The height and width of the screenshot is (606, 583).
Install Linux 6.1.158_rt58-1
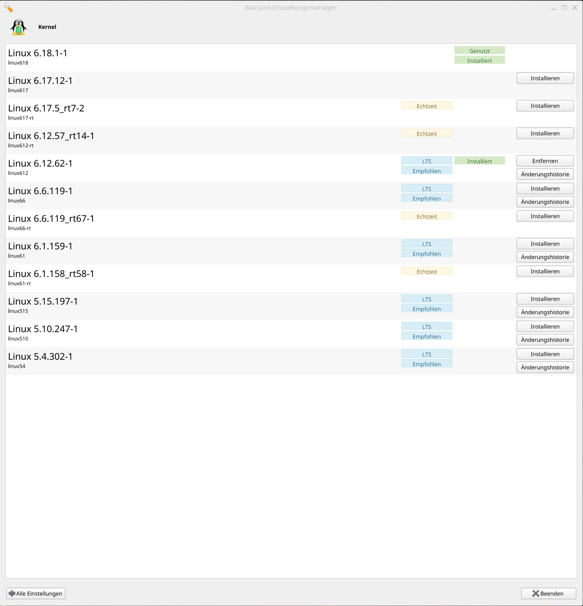(545, 271)
